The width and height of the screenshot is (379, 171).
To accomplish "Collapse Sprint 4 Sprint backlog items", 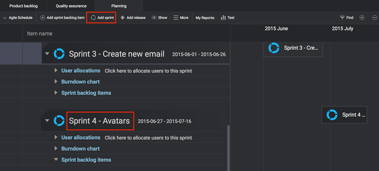I will [x=56, y=160].
